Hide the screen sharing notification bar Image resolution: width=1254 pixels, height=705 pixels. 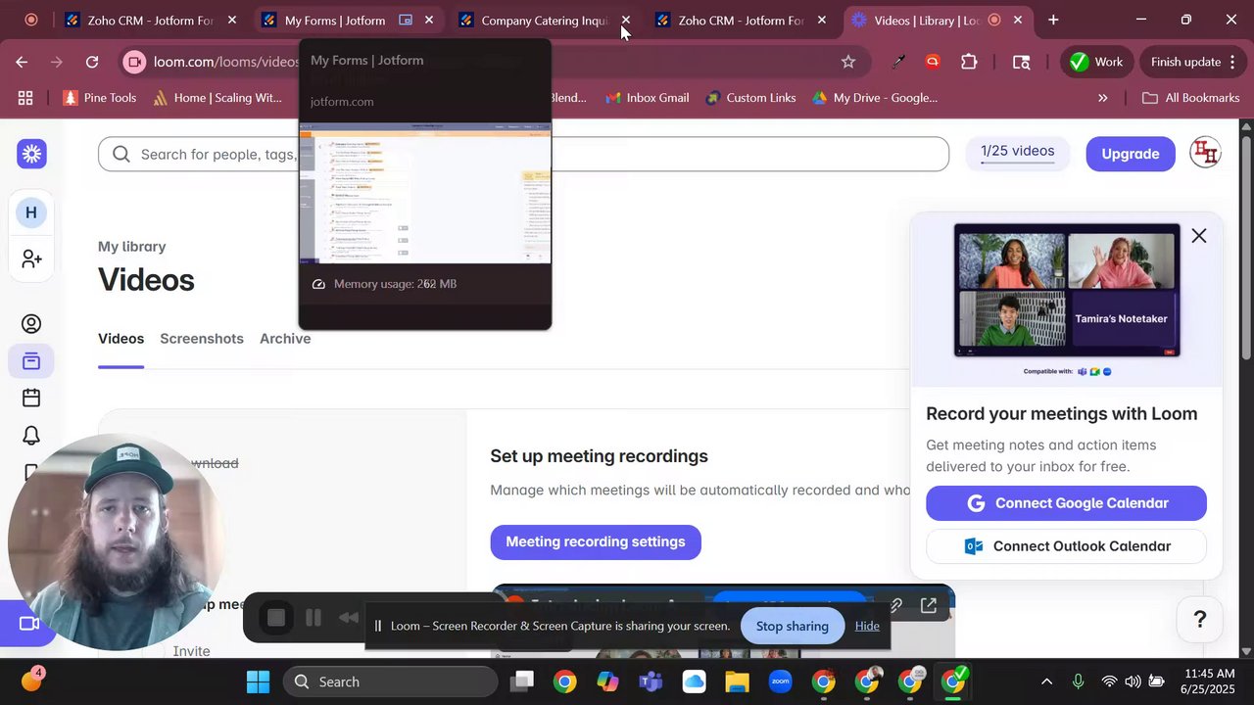click(867, 626)
